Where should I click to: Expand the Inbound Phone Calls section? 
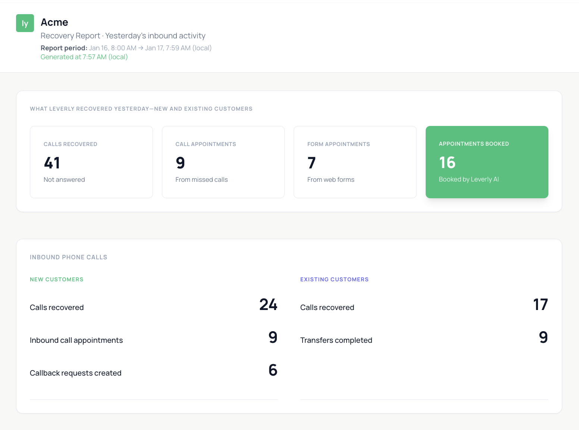point(68,257)
